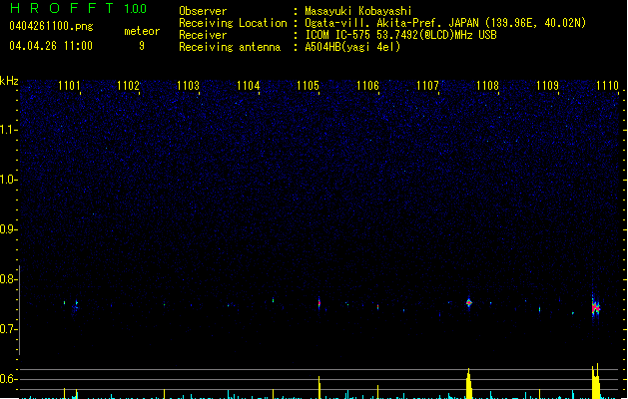Click the kHz frequency axis unit label
Screen dimensions: 628x399
9,81
